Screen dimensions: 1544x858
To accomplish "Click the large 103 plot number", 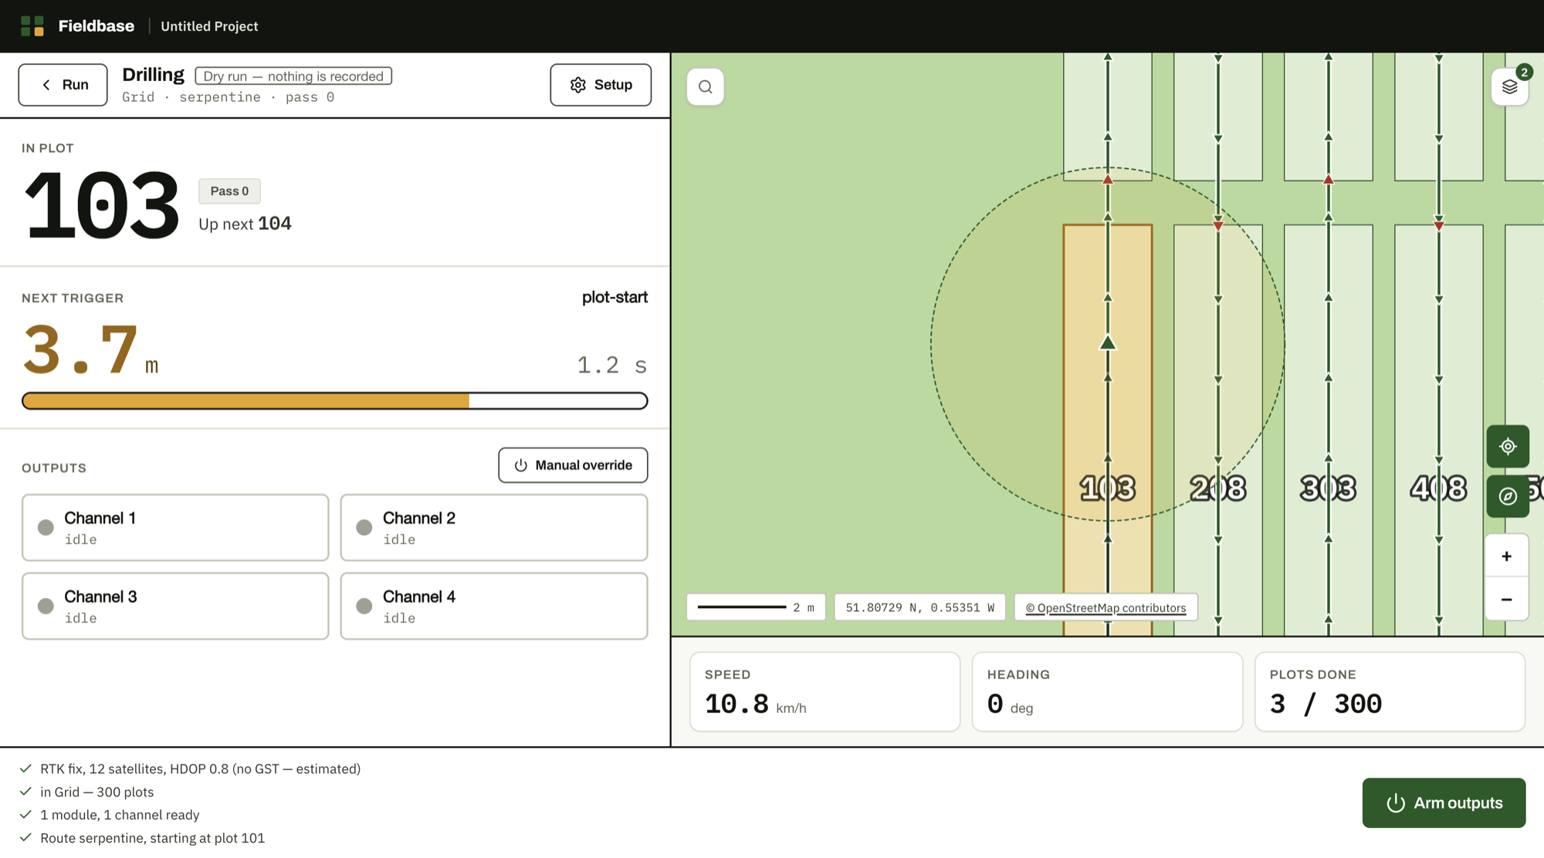I will coord(101,205).
